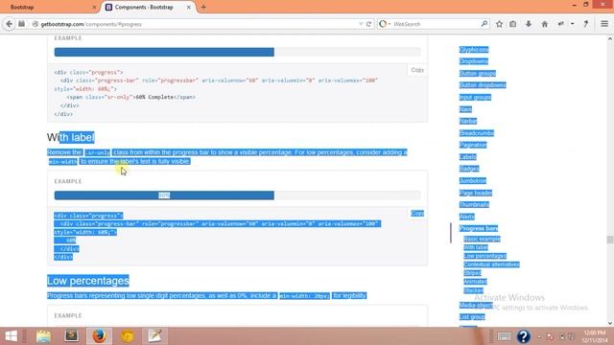614x345 pixels.
Task: Click the Low percentages heading
Action: (88, 281)
